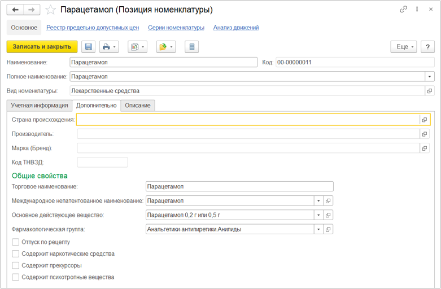This screenshot has width=441, height=289.
Task: Select the Основное section
Action: (x=24, y=28)
